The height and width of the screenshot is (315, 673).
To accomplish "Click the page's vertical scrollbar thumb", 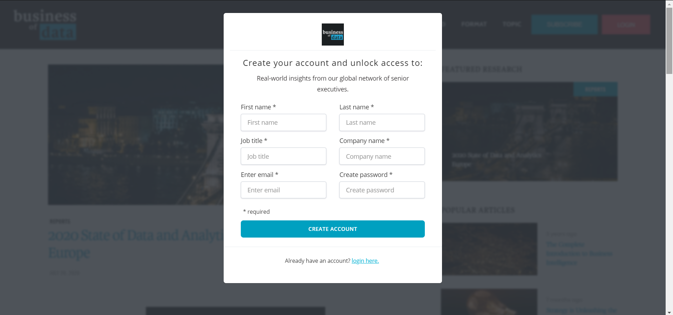I will point(669,40).
